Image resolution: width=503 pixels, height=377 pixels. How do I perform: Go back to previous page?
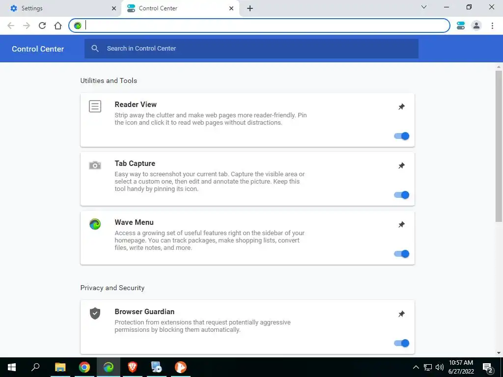[x=11, y=26]
